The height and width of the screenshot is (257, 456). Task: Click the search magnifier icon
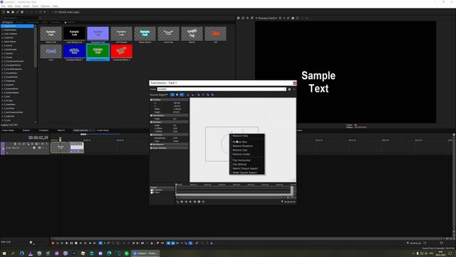(x=40, y=18)
